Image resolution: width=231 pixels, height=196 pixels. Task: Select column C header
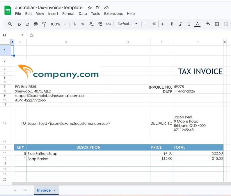pos(66,42)
